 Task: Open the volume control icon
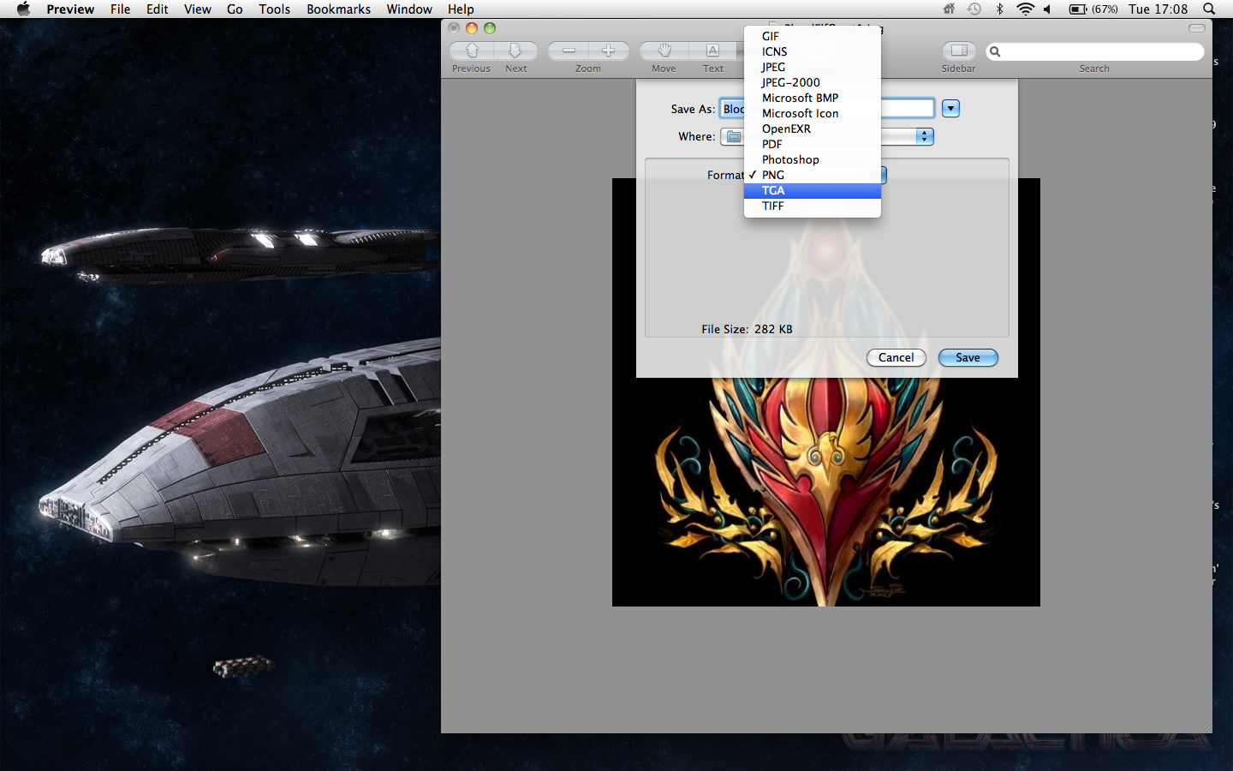coord(1047,9)
